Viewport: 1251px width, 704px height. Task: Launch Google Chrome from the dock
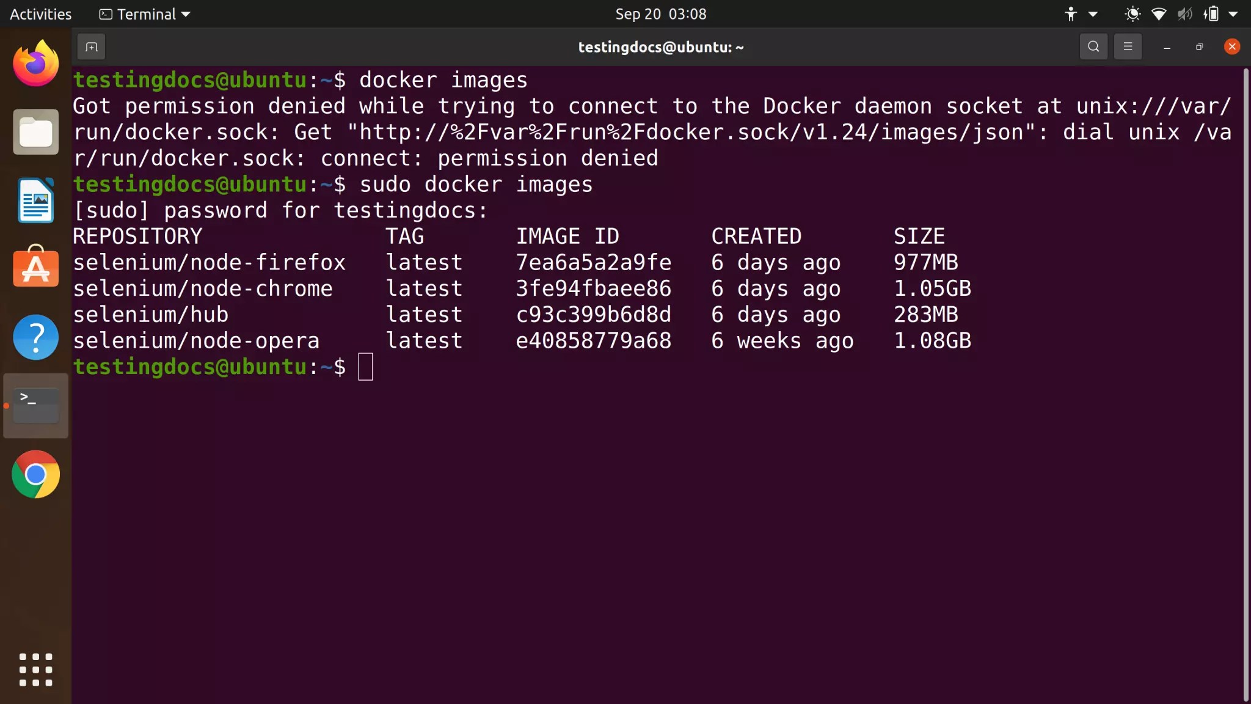(35, 475)
